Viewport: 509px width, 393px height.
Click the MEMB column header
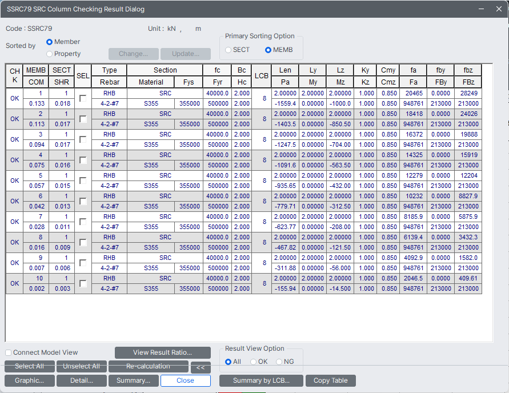(36, 70)
